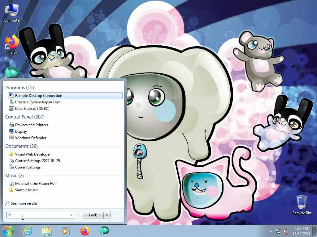
Task: Click the Windows Start orb
Action: [8, 231]
